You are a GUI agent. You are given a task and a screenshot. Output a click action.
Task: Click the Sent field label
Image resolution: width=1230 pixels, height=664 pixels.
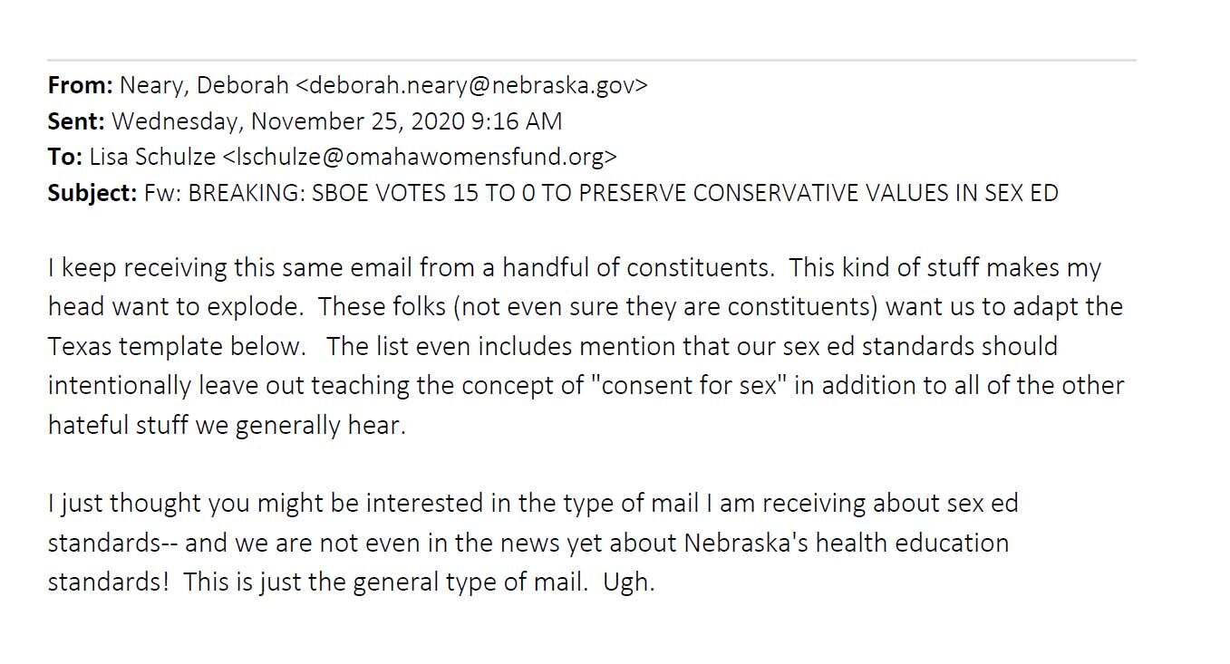point(77,120)
